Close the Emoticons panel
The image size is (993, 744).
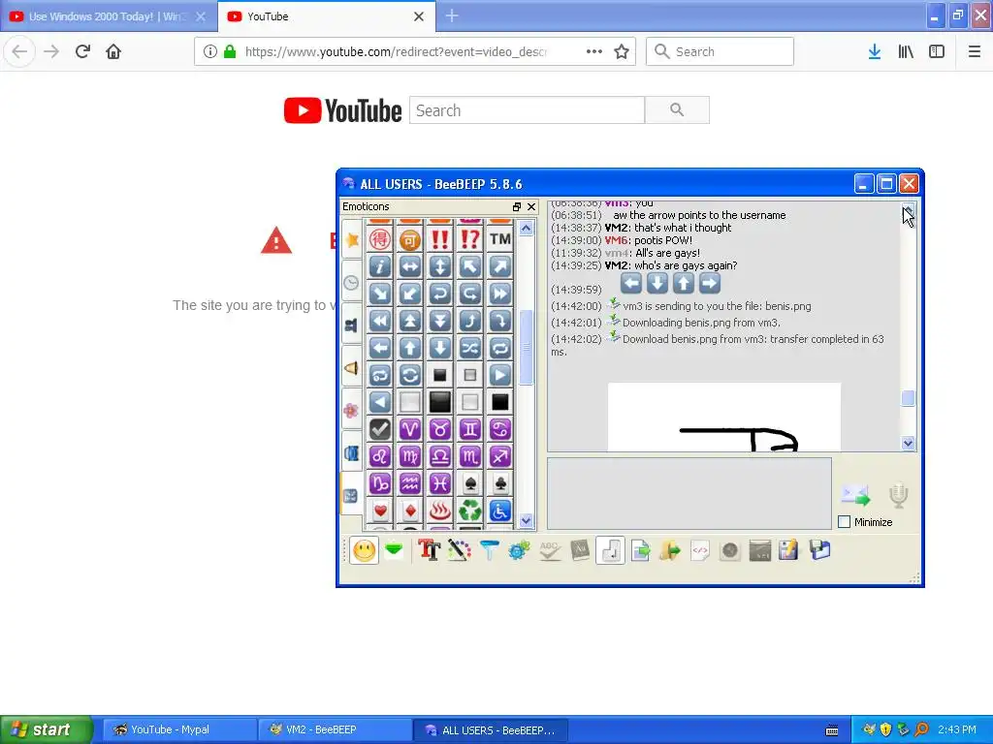tap(531, 207)
